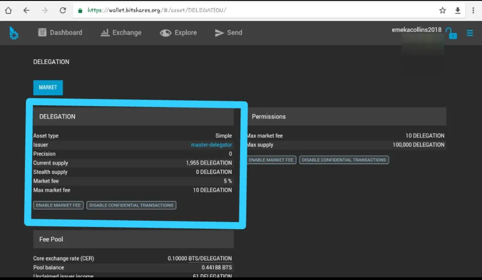Click the DELEGATION panel header
This screenshot has width=482, height=280.
point(134,116)
